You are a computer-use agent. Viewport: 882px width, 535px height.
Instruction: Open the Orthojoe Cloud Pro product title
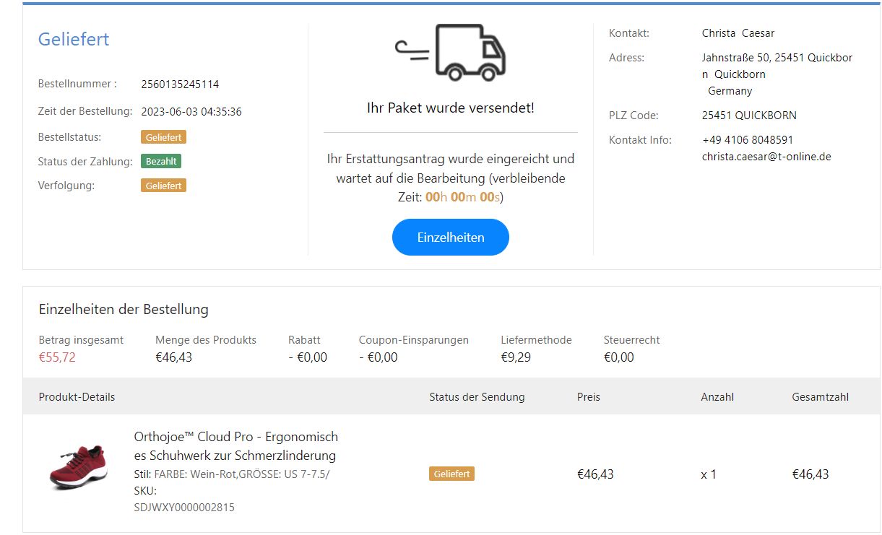pyautogui.click(x=235, y=446)
